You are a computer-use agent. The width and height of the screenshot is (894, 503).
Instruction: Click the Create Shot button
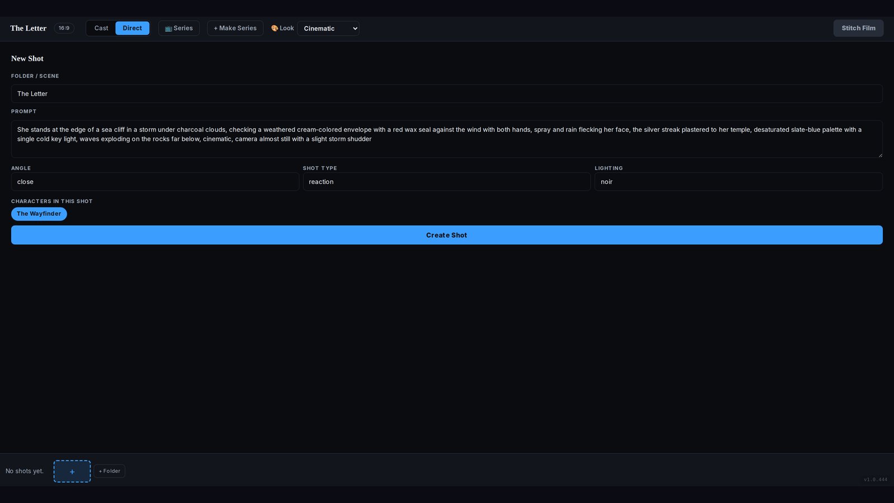[447, 235]
